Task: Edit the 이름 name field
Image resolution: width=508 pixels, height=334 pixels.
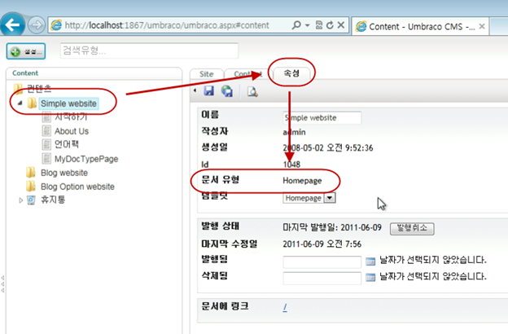Action: pos(322,117)
